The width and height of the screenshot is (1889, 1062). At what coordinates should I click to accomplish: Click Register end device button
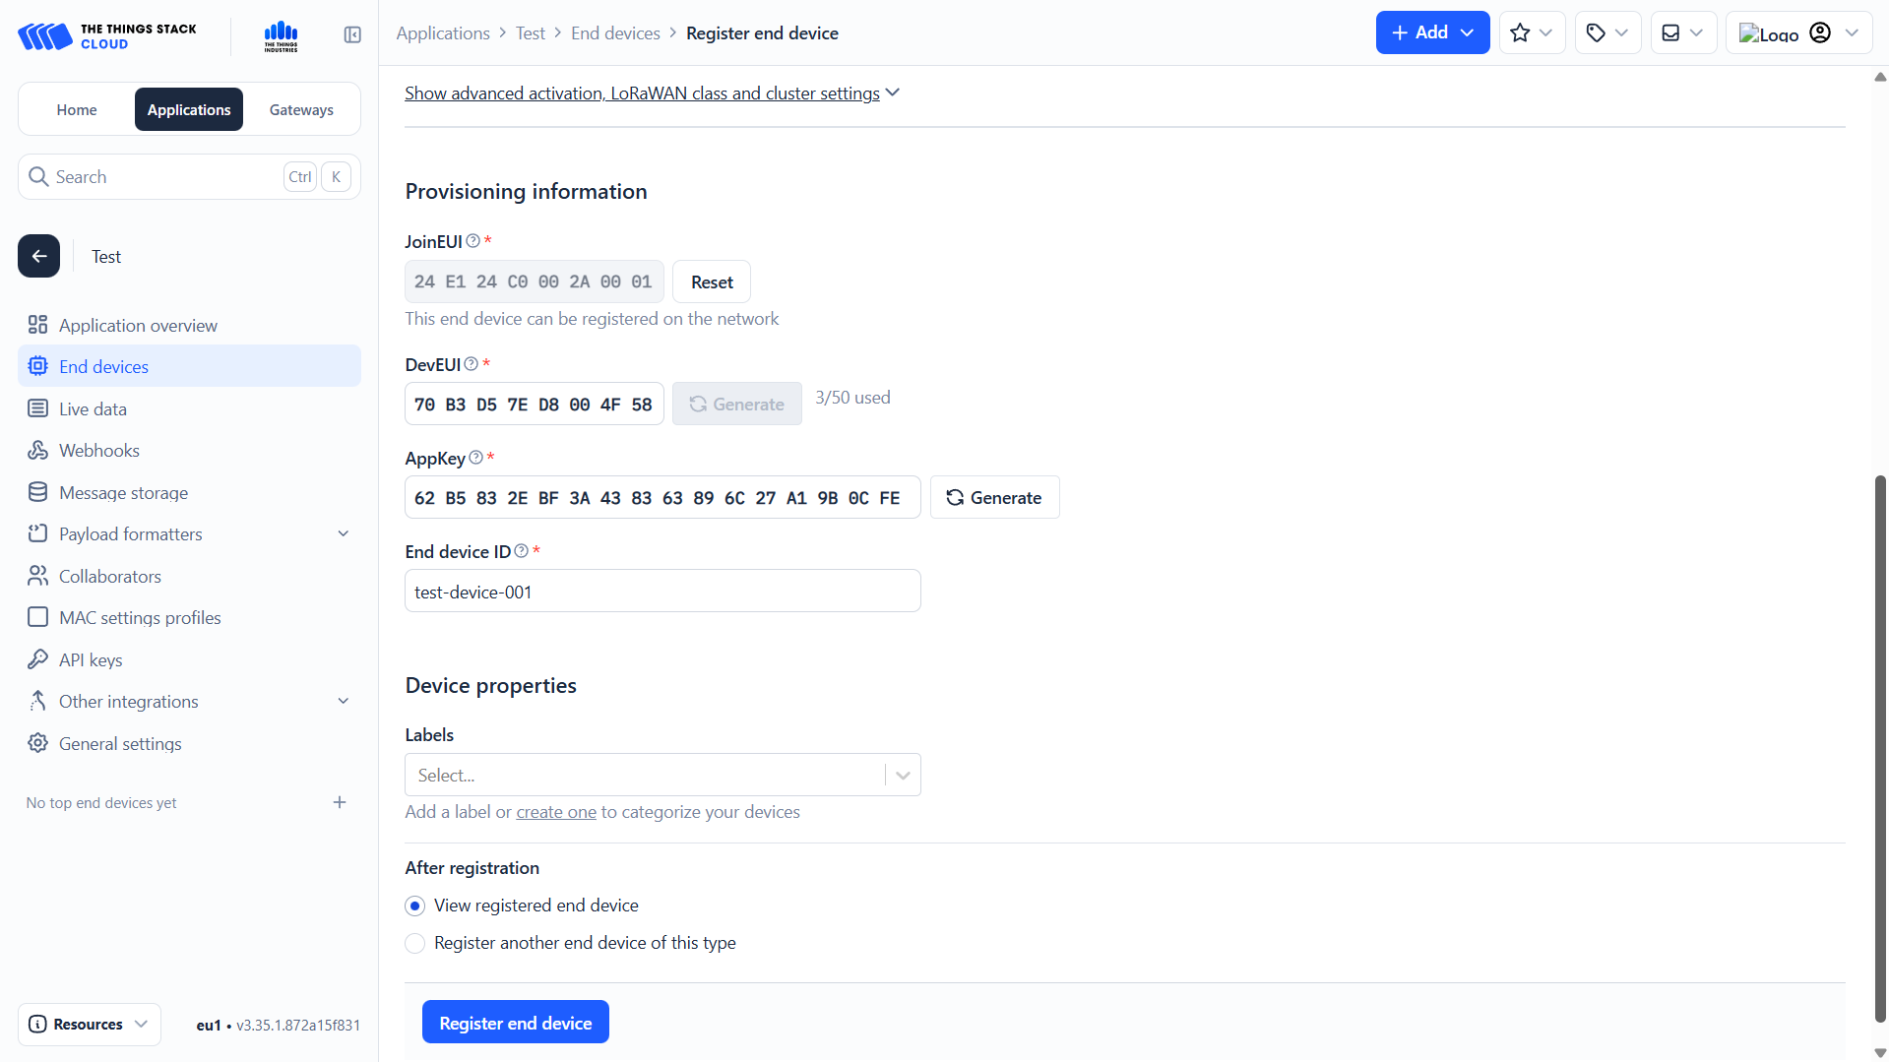[x=515, y=1023]
